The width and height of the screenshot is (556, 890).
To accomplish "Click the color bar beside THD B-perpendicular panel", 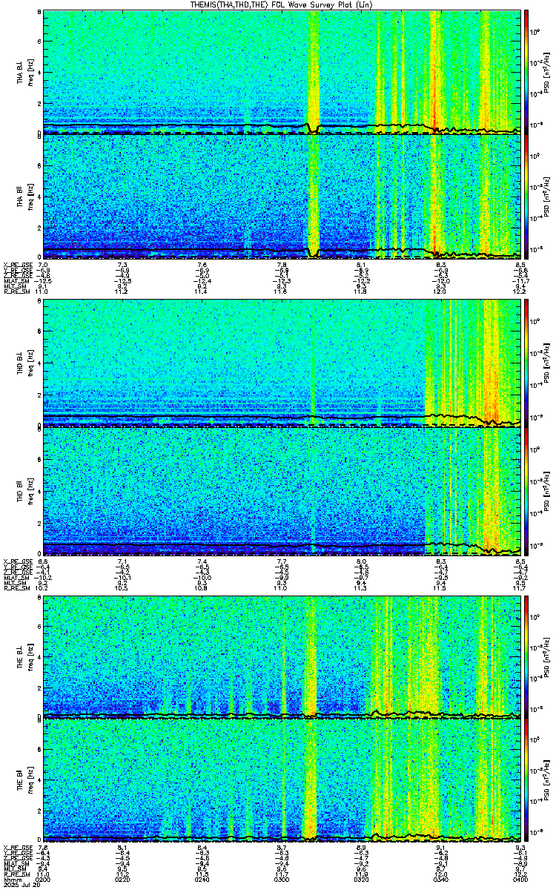I will pos(526,363).
